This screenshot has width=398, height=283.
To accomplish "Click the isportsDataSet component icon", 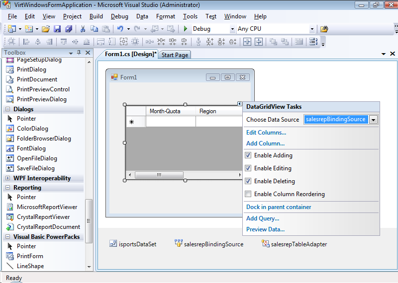I will point(113,244).
